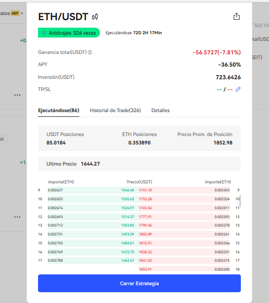Click Cerrar Estrategia button
Viewport: 269px width, 303px height.
(x=139, y=283)
